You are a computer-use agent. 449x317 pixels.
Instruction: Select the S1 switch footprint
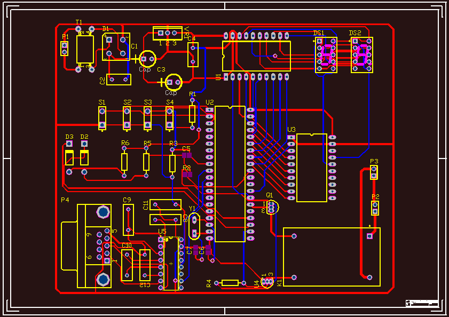tap(102, 118)
